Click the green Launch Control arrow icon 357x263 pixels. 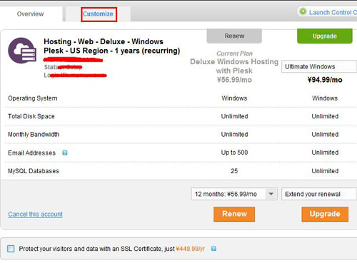(x=303, y=11)
